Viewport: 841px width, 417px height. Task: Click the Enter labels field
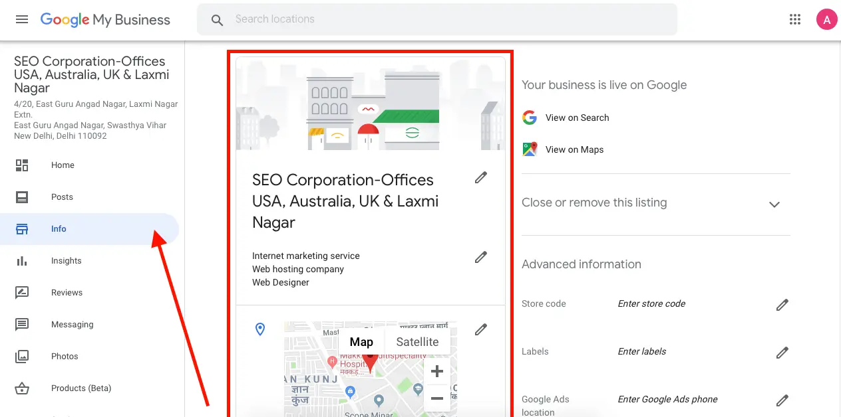point(641,351)
